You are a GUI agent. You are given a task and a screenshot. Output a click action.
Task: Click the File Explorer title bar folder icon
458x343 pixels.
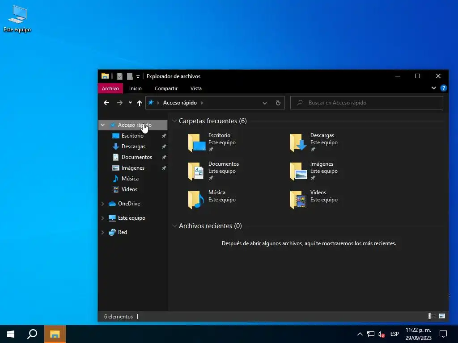(x=105, y=76)
